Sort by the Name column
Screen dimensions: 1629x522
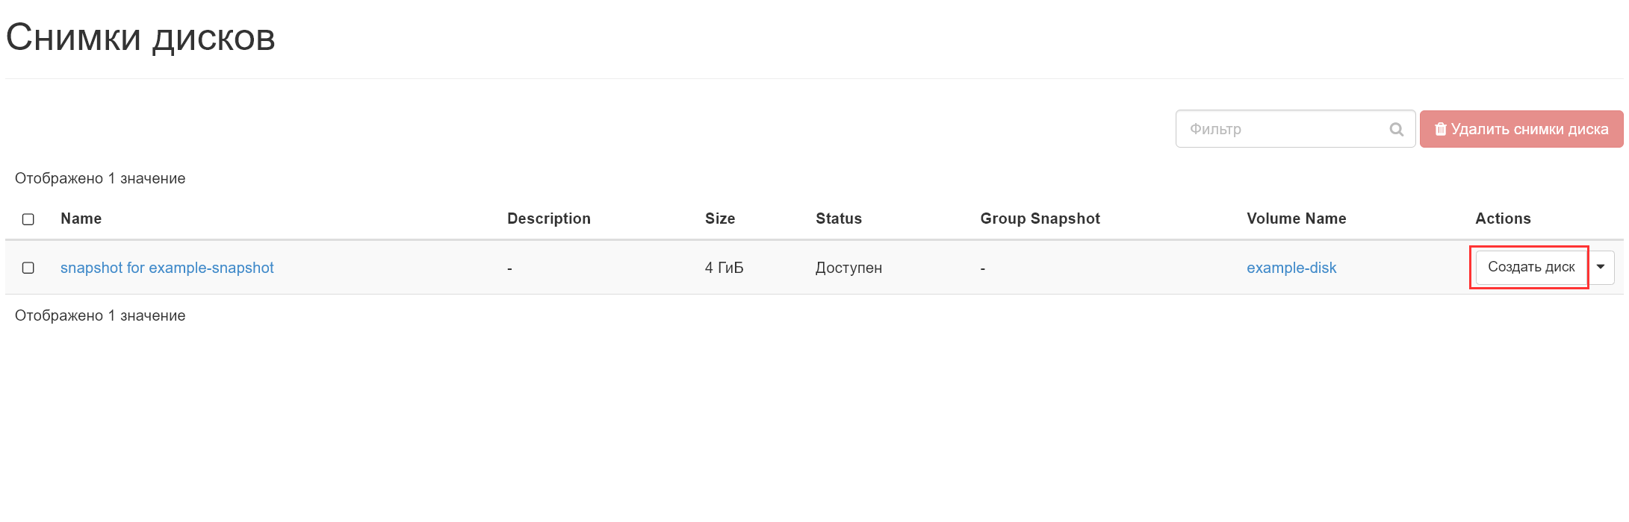pos(81,218)
